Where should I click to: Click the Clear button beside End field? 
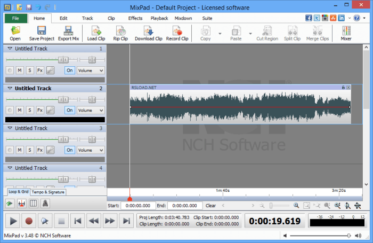click(x=210, y=206)
